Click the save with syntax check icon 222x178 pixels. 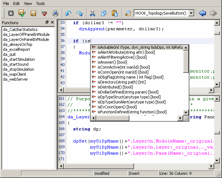(x=22, y=13)
